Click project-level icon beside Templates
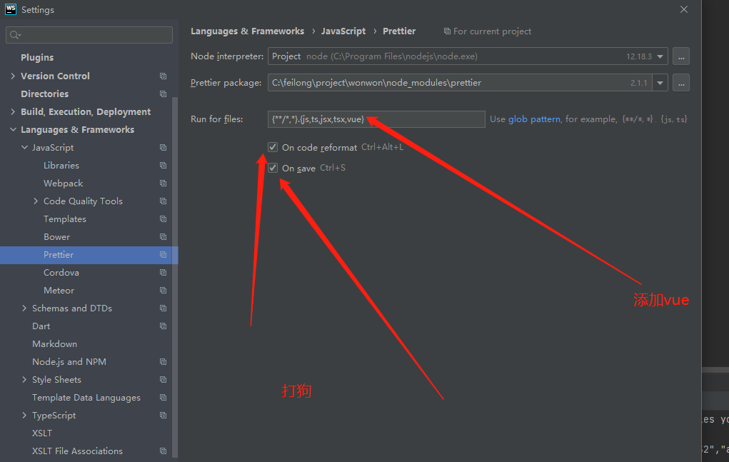This screenshot has width=729, height=462. pyautogui.click(x=164, y=219)
